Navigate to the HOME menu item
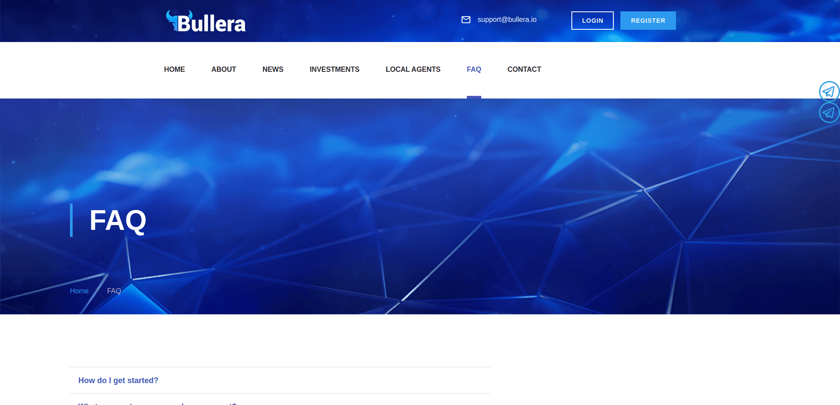This screenshot has height=405, width=840. pos(174,69)
